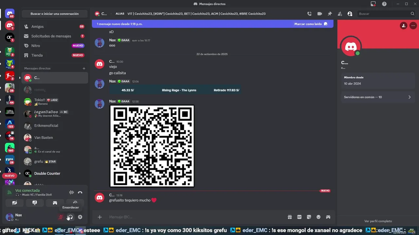Start an activity with gamepad button
This screenshot has height=235, width=419.
click(x=55, y=203)
